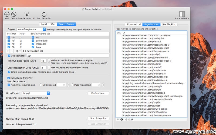Click play icon below Page Sources list
This screenshot has height=135, width=216.
point(118,119)
